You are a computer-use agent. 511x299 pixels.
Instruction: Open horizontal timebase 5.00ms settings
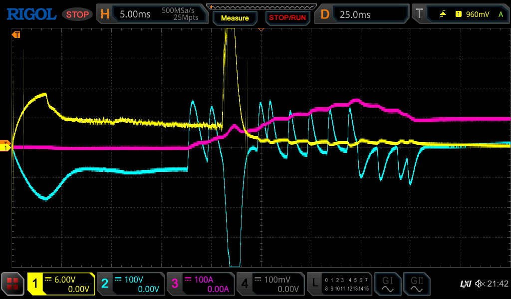pyautogui.click(x=152, y=14)
